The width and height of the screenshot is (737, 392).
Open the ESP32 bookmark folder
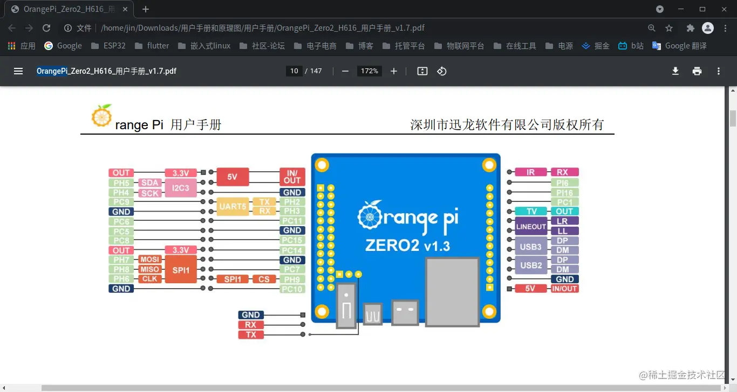click(x=108, y=46)
